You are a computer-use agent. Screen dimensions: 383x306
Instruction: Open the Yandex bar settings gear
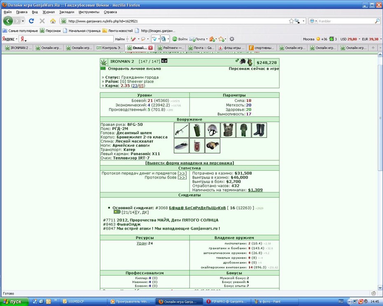(232, 39)
